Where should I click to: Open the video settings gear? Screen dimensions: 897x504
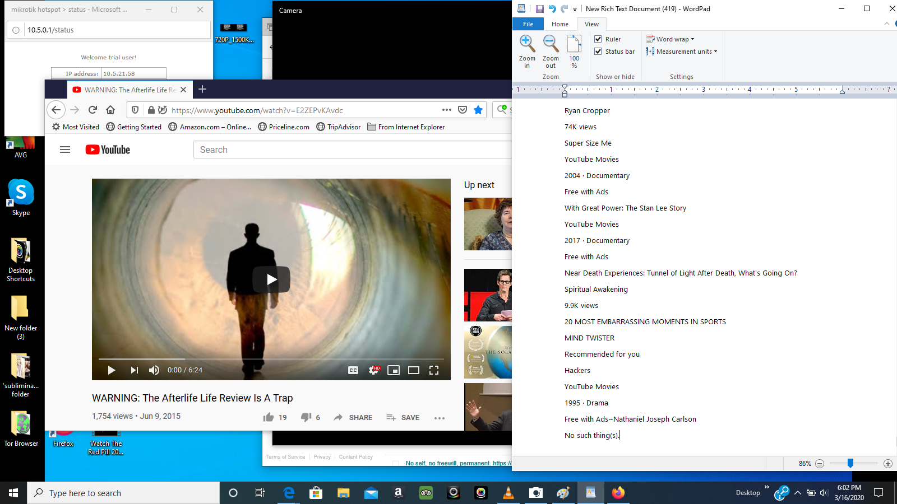(x=374, y=370)
